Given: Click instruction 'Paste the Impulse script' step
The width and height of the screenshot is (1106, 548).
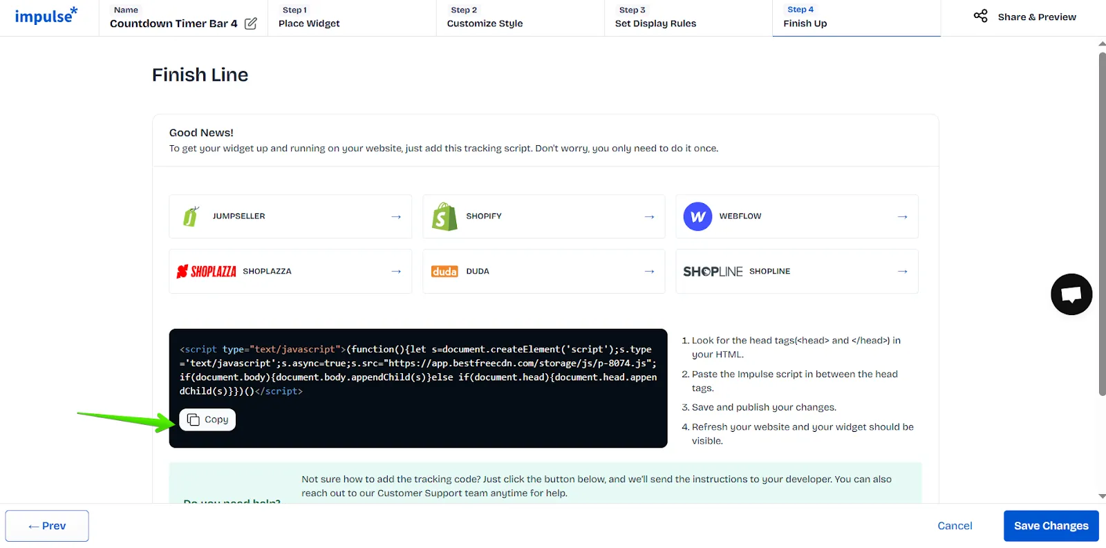Looking at the screenshot, I should (x=795, y=381).
